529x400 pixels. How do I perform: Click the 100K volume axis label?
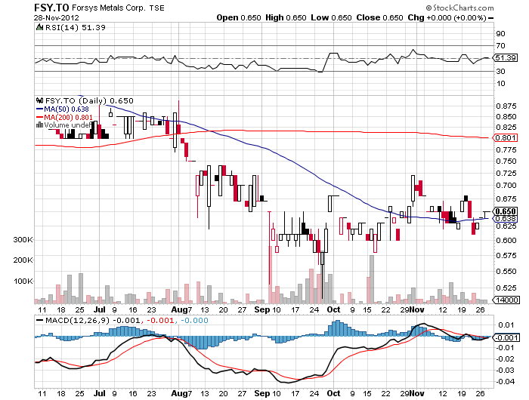23,281
